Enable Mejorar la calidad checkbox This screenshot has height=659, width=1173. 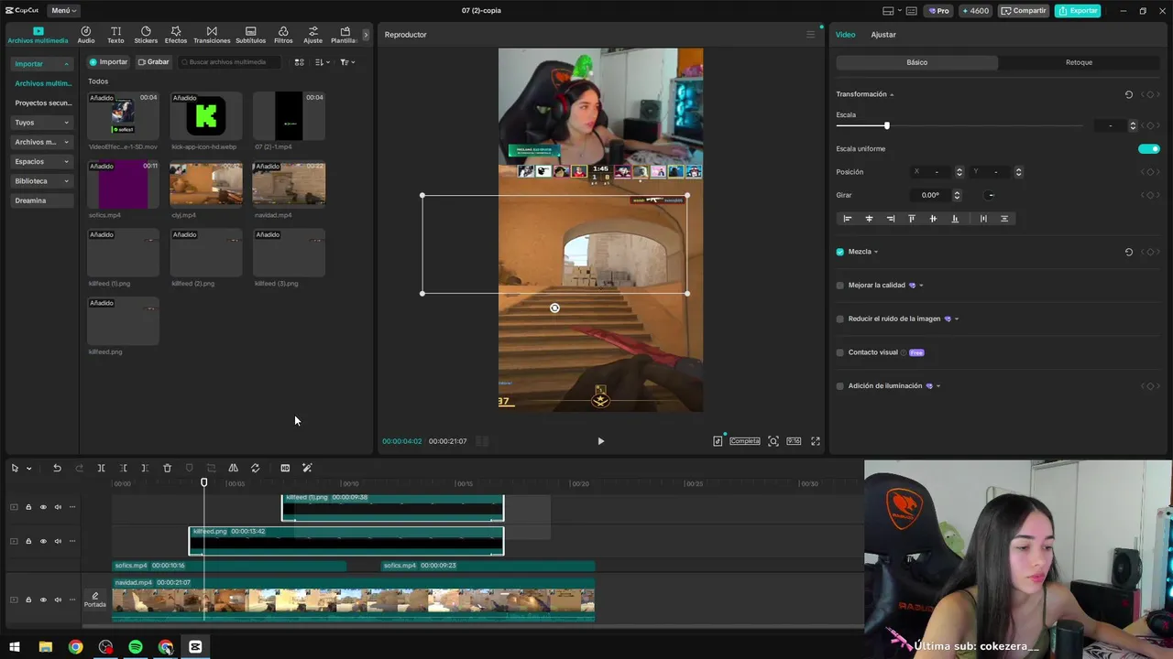click(839, 286)
